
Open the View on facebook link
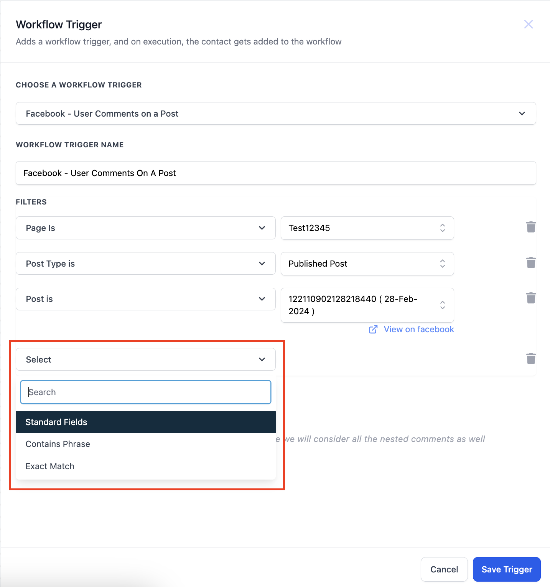click(419, 330)
